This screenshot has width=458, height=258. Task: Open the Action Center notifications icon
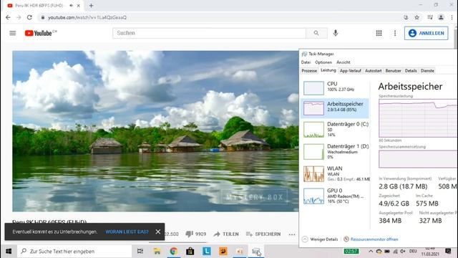pyautogui.click(x=448, y=252)
